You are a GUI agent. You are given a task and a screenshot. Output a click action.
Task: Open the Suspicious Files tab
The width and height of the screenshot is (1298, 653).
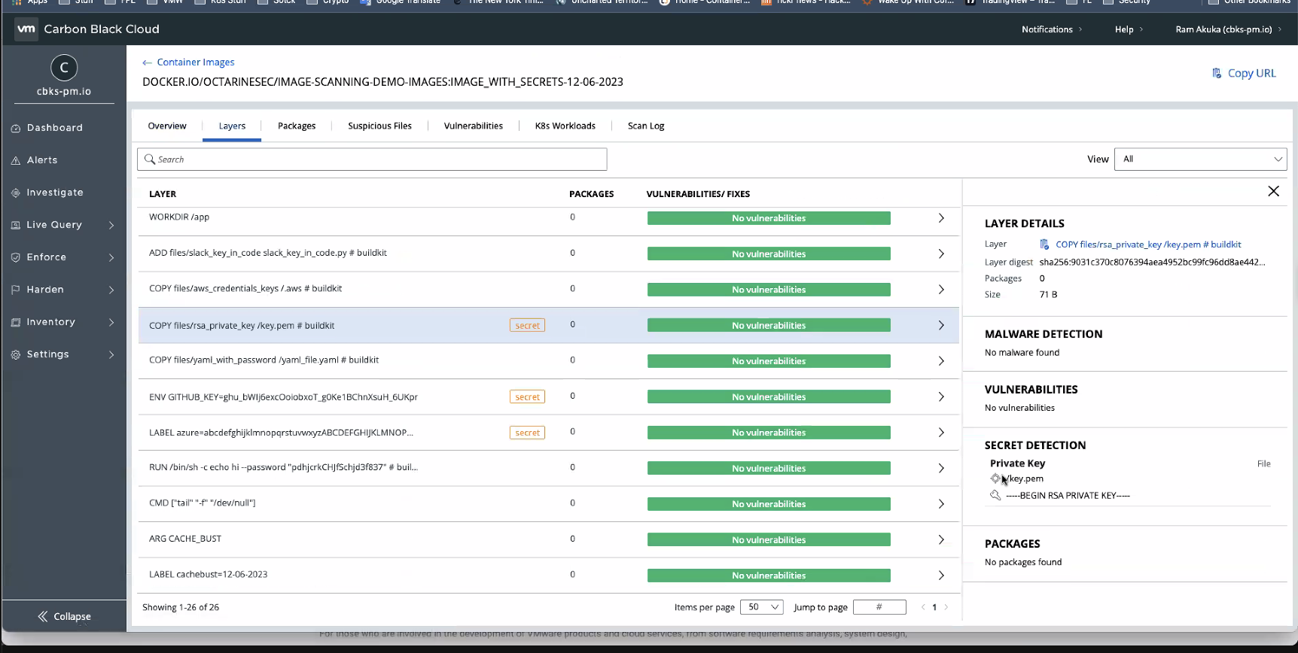[379, 126]
